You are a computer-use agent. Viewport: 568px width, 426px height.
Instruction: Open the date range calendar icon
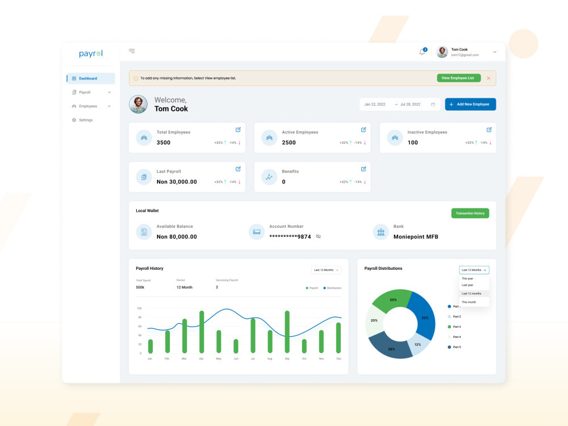[433, 105]
